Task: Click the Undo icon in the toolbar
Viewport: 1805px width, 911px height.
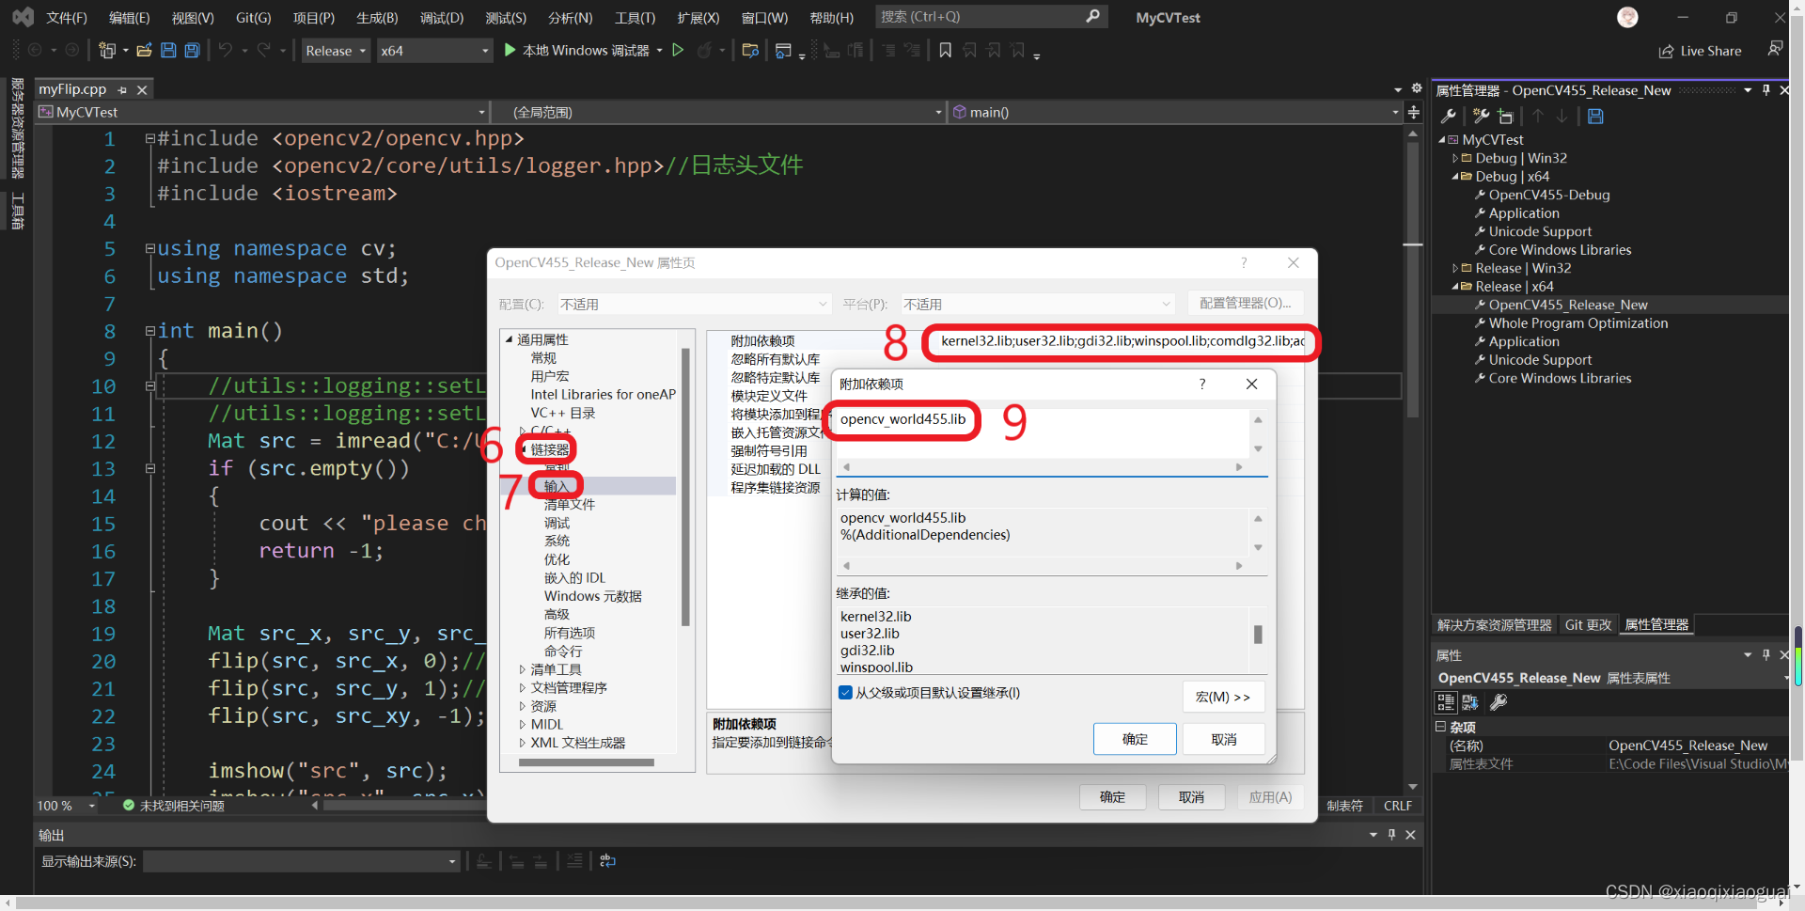Action: (x=226, y=50)
